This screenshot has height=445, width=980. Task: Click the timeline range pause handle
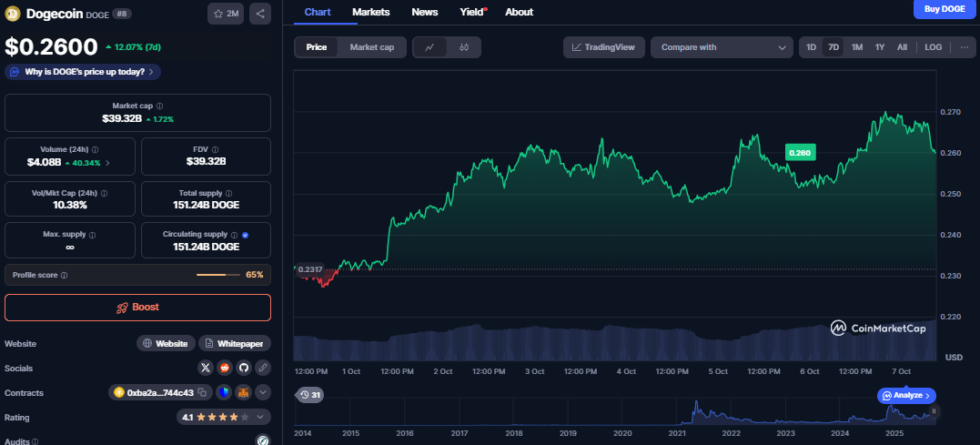[934, 411]
